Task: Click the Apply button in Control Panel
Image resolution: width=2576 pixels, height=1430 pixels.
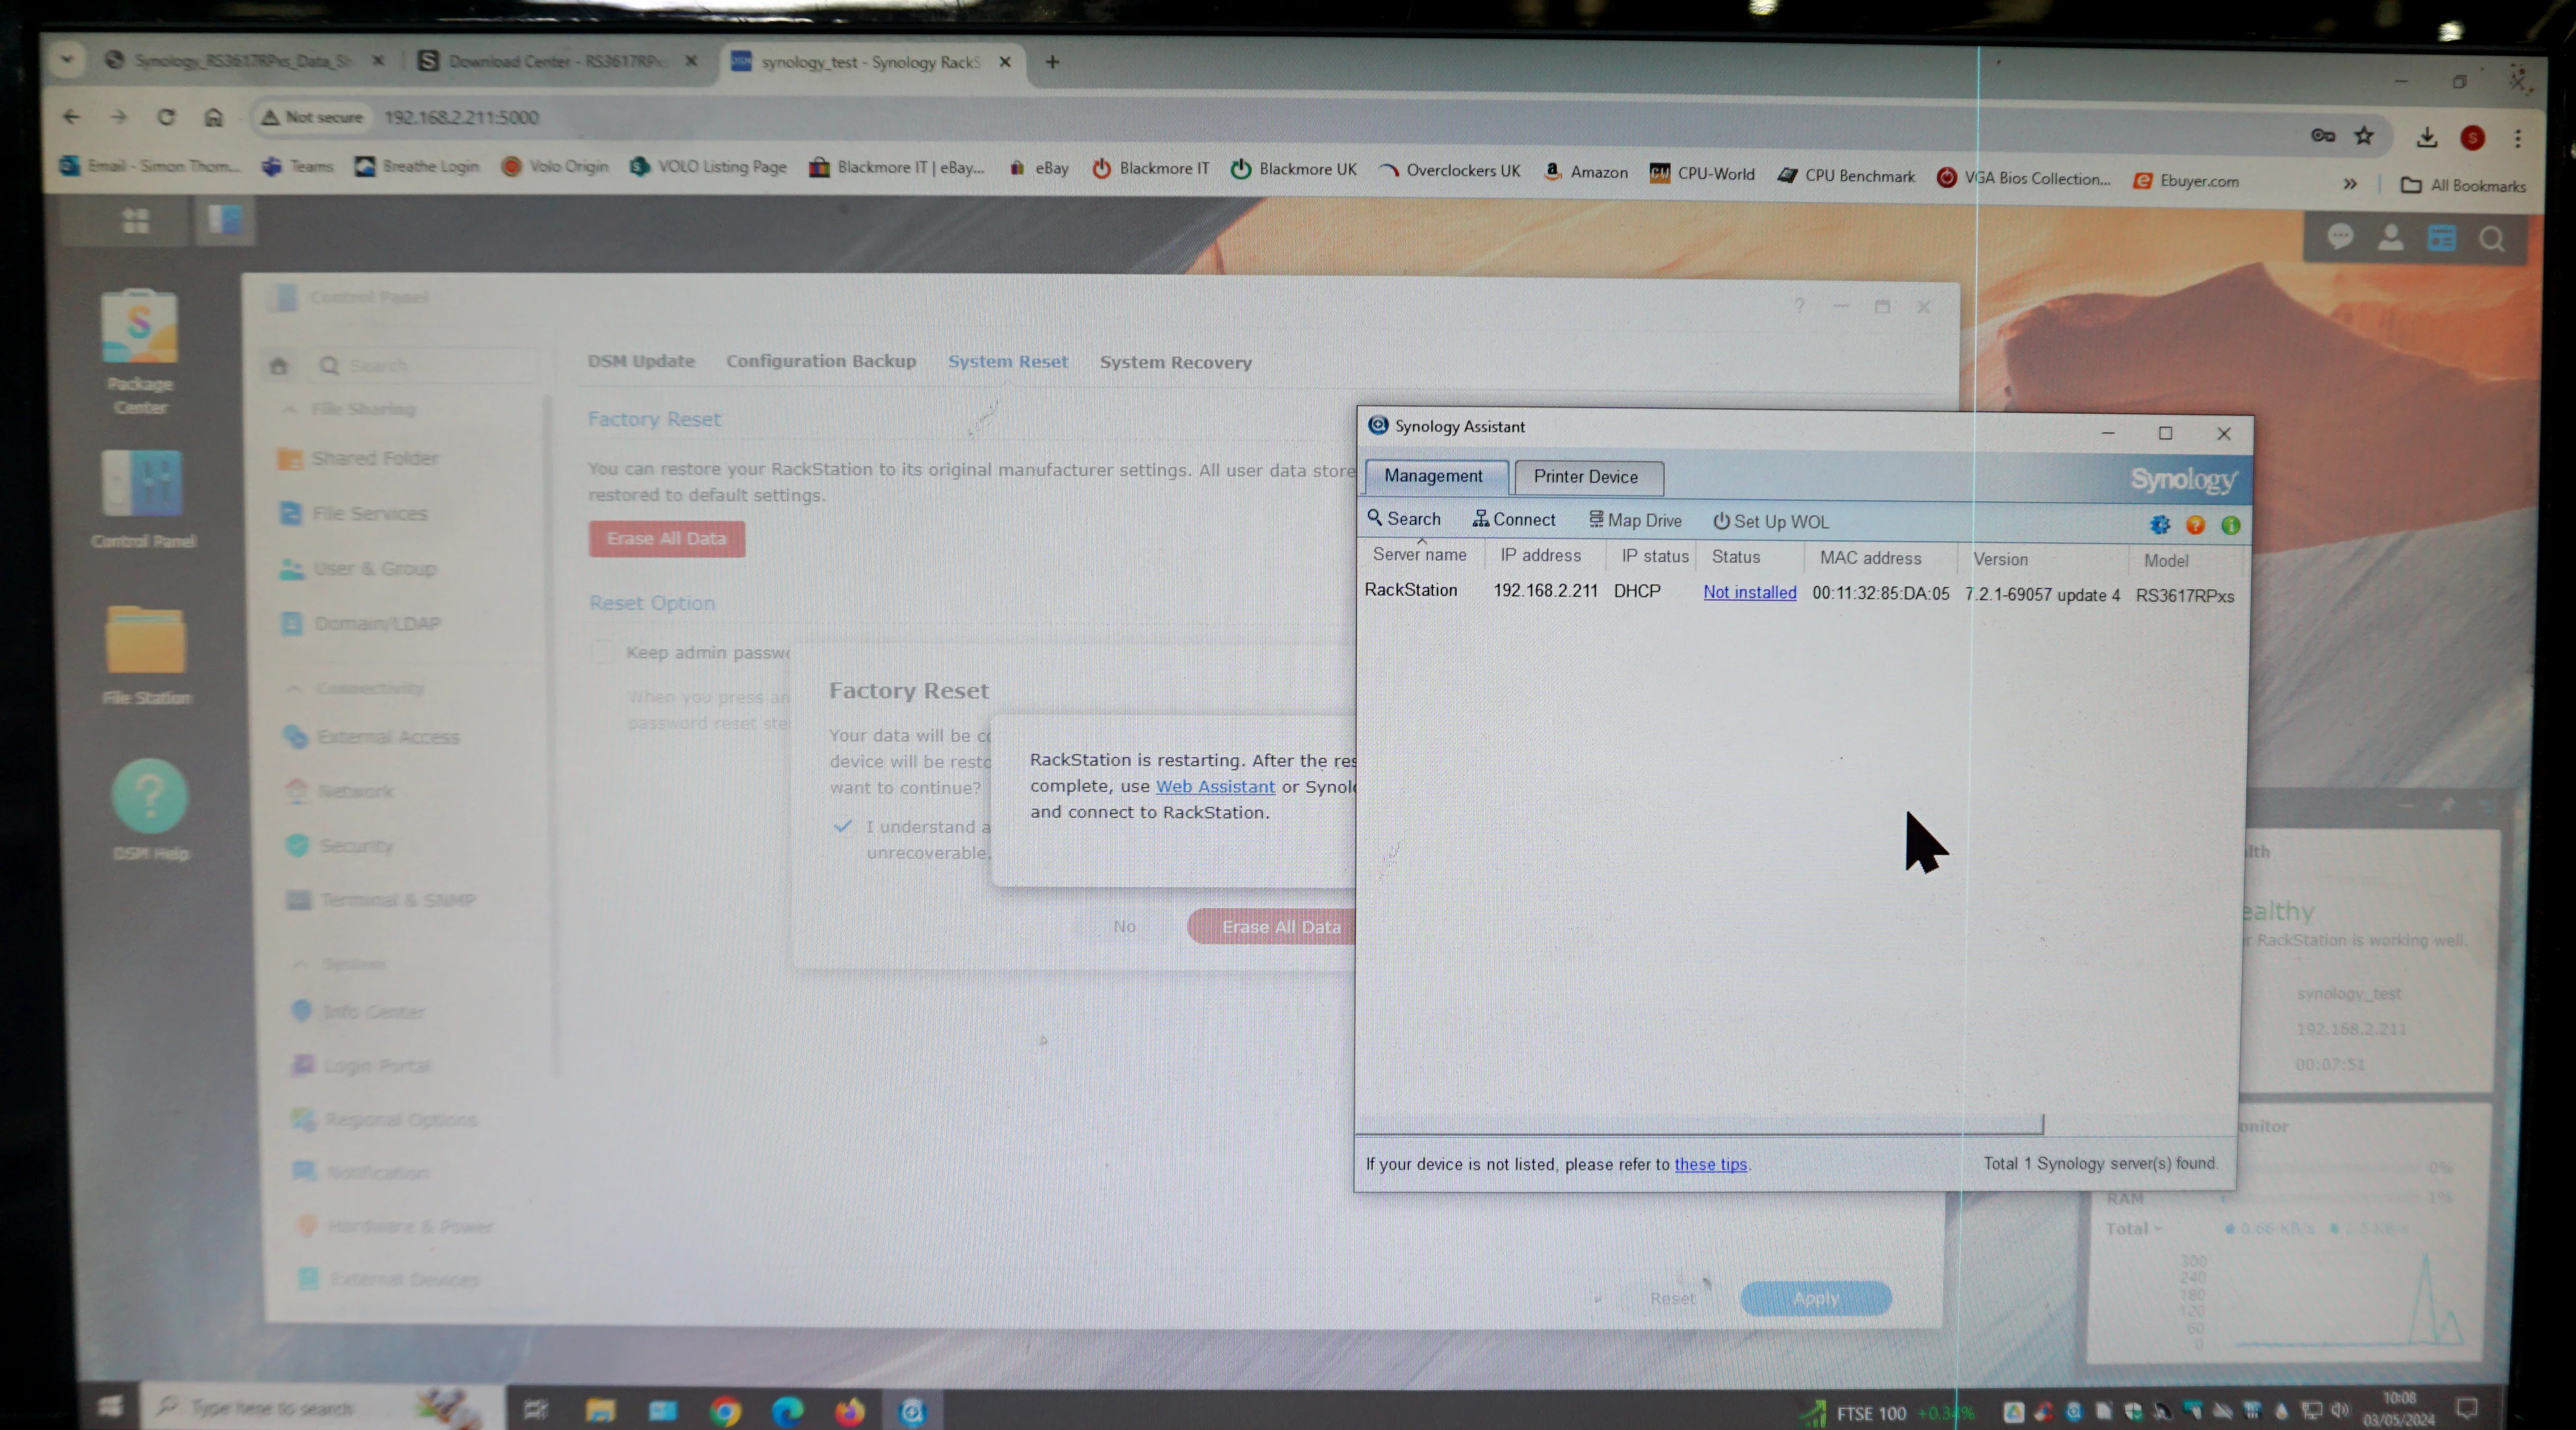Action: (1816, 1298)
